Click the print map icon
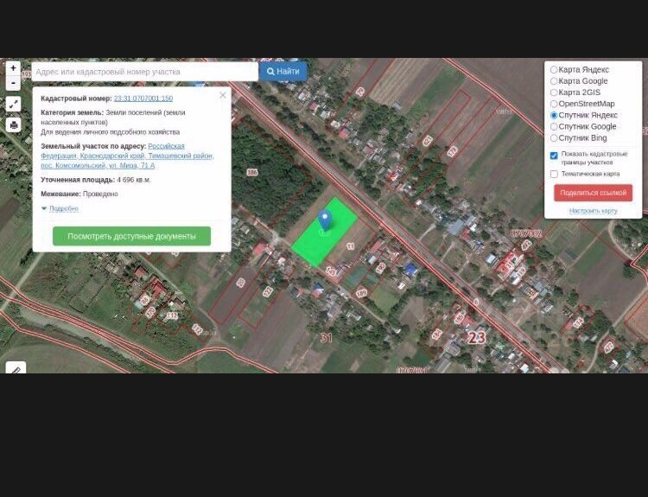The width and height of the screenshot is (648, 497). pyautogui.click(x=13, y=124)
